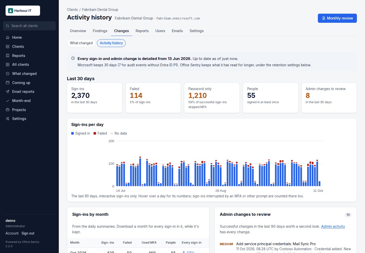Click the sidebar Settings sliders icon

click(8, 119)
